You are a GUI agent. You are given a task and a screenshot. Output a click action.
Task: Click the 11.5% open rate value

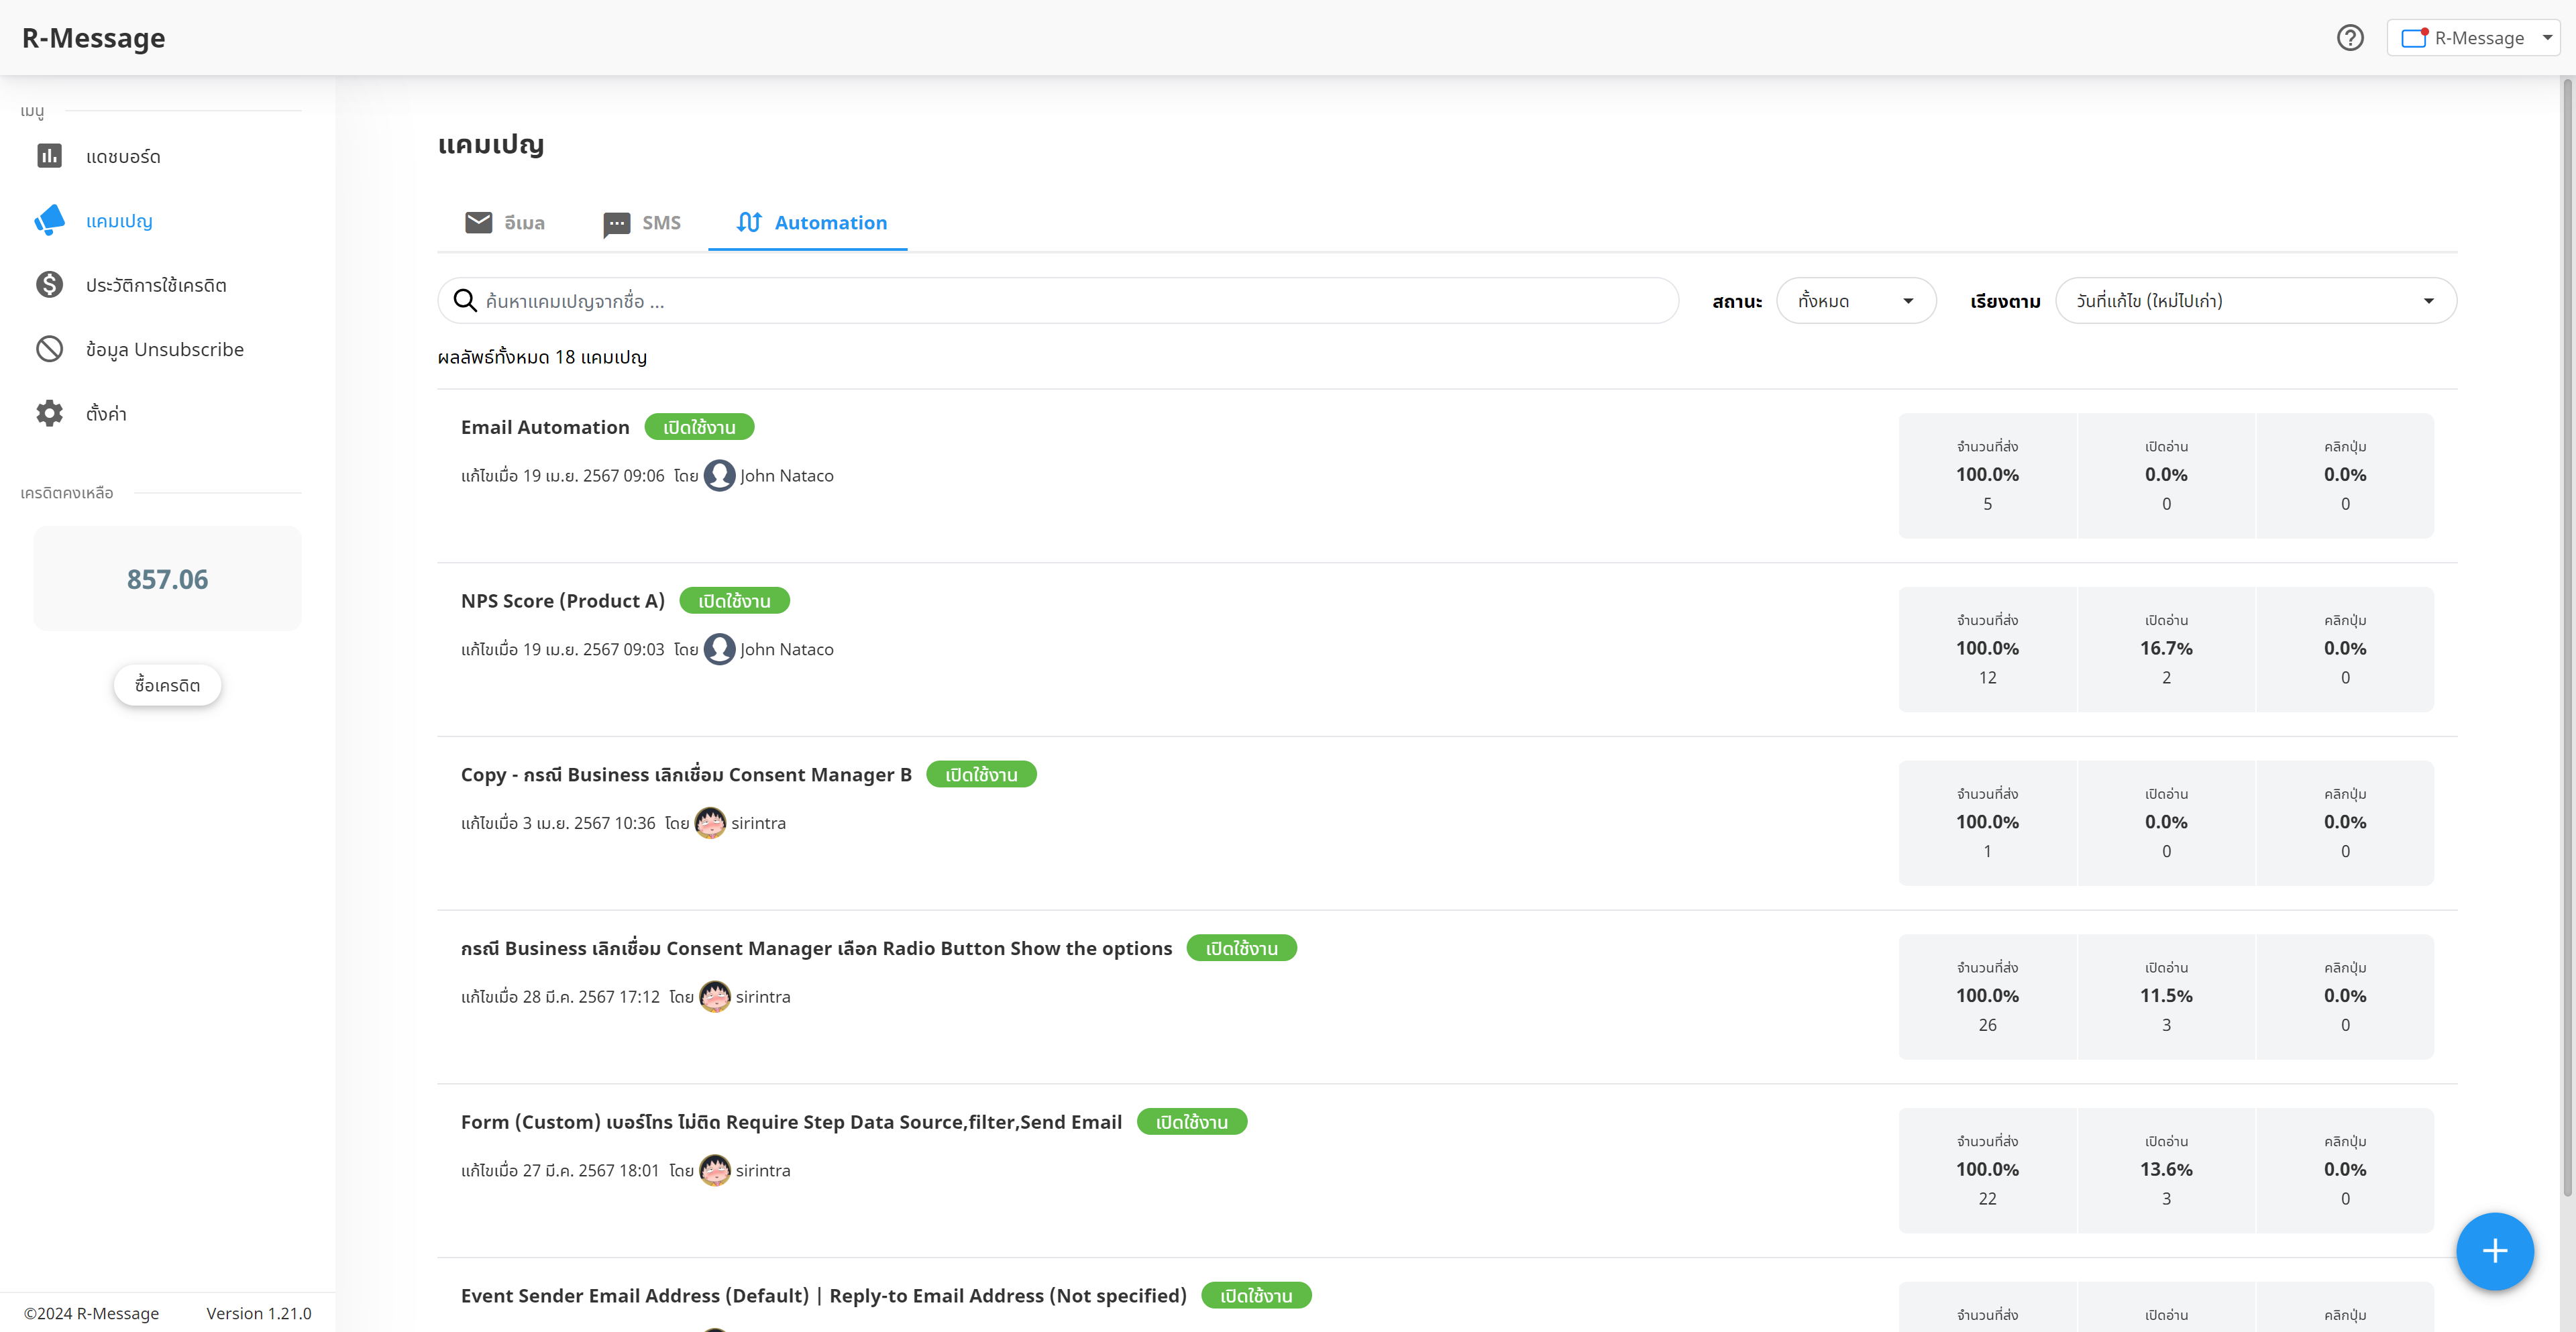(2166, 996)
